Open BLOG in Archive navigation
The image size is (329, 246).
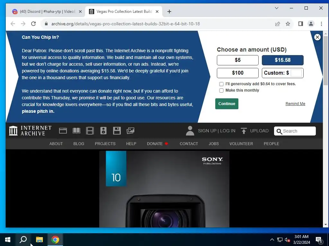pyautogui.click(x=79, y=144)
